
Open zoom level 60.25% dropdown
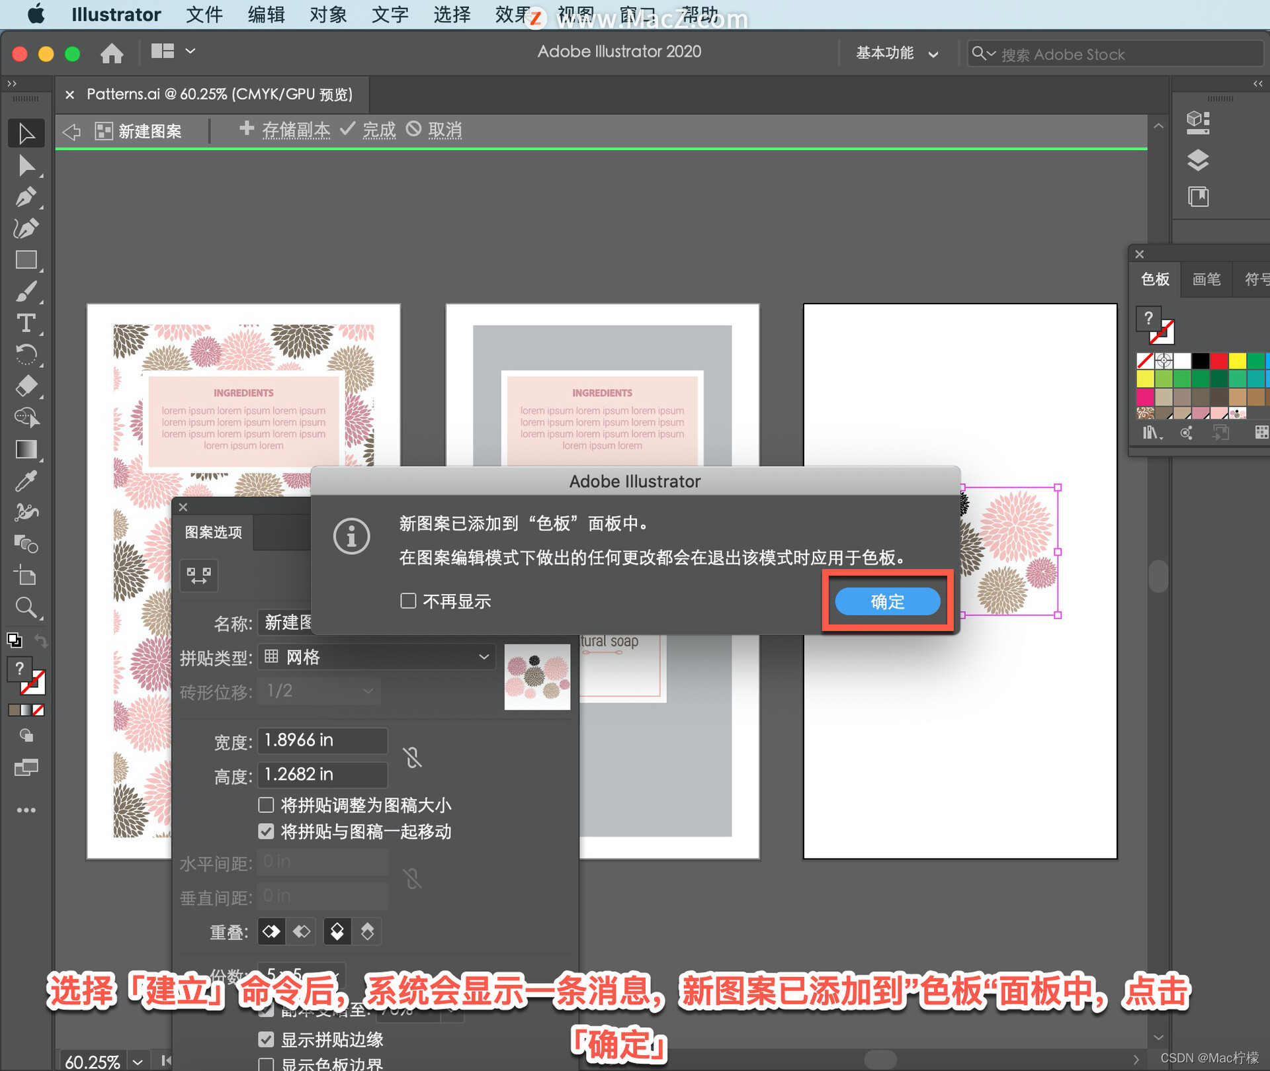pyautogui.click(x=138, y=1062)
